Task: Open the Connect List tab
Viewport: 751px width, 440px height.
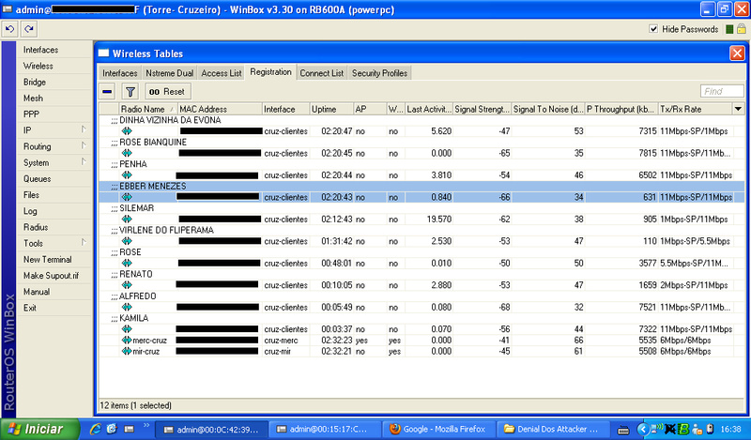Action: click(321, 73)
